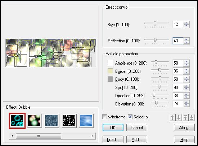Enable the Wireframe checkbox

coord(104,117)
